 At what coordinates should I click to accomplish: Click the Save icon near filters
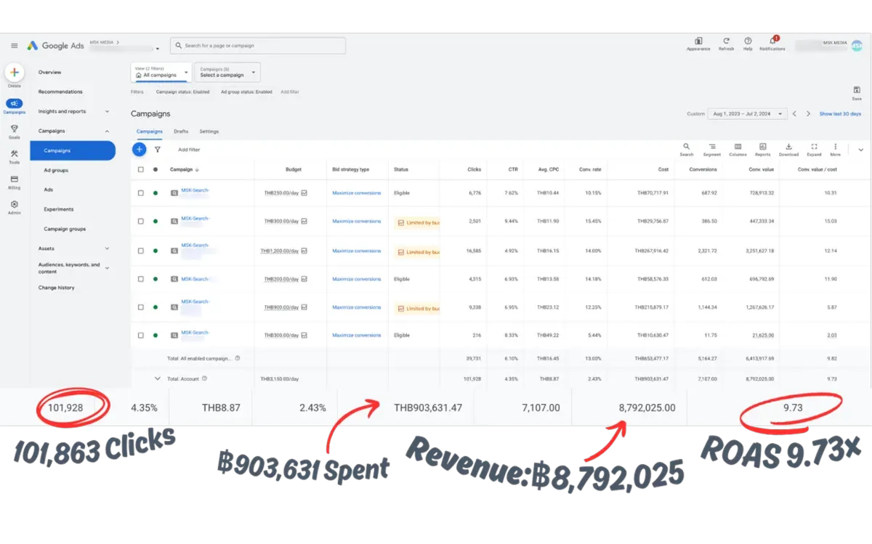coord(857,90)
